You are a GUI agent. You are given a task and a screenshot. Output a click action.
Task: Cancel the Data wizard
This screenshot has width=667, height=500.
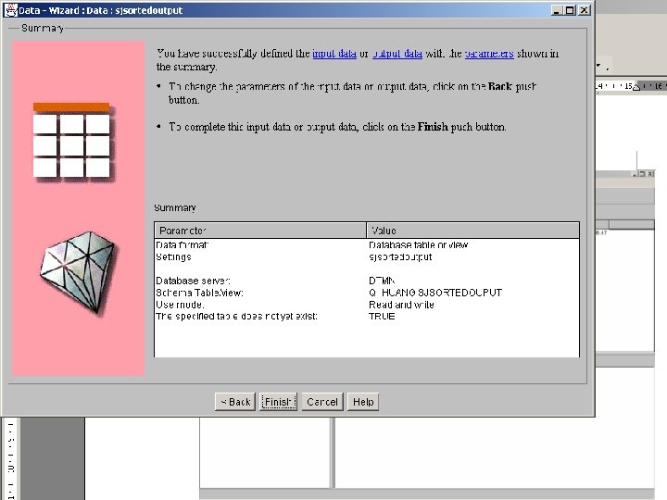coord(322,402)
